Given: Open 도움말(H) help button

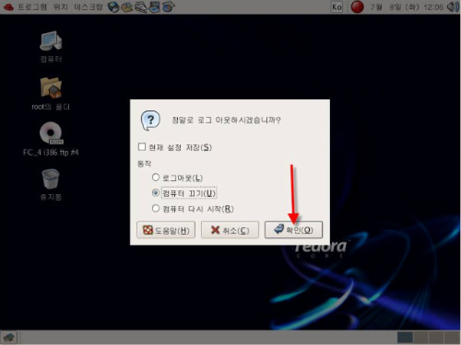Looking at the screenshot, I should tap(166, 230).
